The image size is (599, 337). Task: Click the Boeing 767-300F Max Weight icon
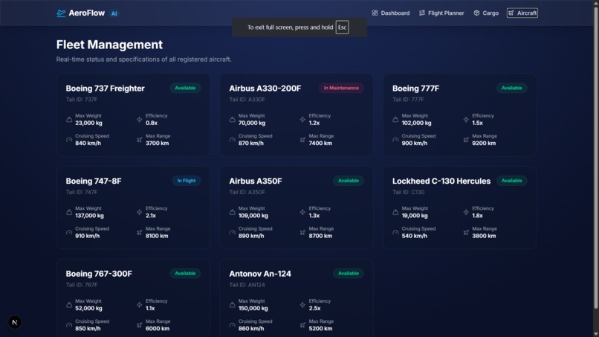tap(69, 305)
